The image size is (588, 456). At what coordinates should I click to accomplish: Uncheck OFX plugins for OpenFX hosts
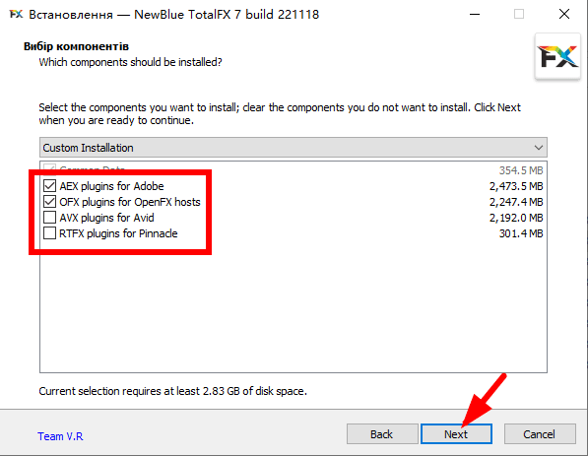(x=50, y=202)
